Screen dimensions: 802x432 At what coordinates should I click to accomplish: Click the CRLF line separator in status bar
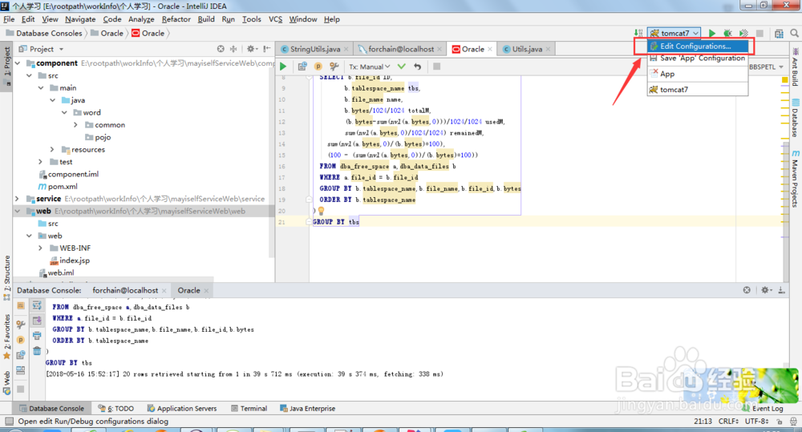tap(728, 422)
